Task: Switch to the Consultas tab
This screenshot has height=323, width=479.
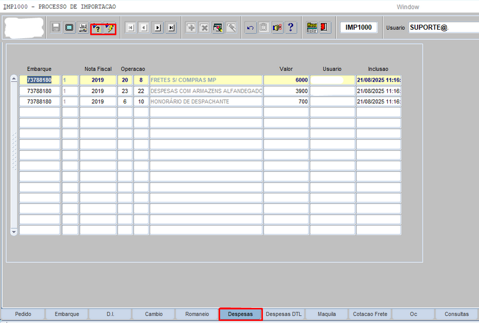Action: (456, 314)
